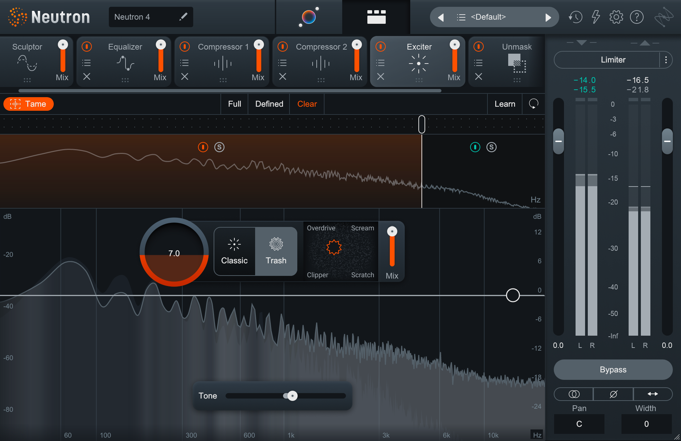Open Neutron help with the question mark icon

pyautogui.click(x=637, y=17)
